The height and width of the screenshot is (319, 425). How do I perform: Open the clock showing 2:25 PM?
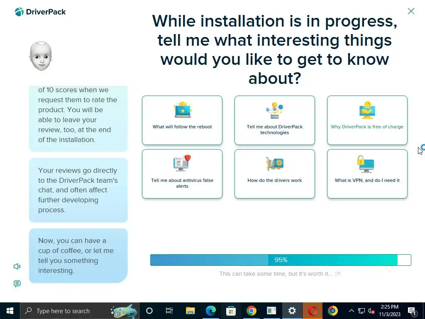point(389,311)
